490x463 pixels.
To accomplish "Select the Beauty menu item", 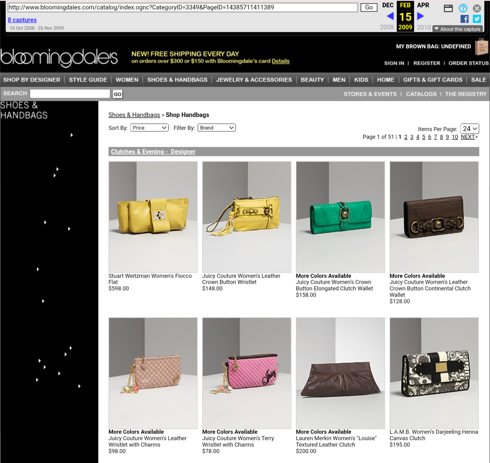I will coord(312,80).
